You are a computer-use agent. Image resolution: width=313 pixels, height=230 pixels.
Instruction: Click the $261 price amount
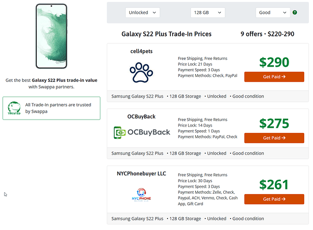click(274, 184)
